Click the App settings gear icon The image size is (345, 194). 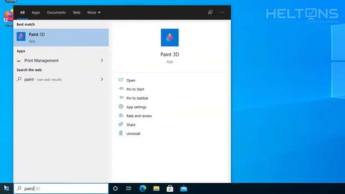coord(121,107)
